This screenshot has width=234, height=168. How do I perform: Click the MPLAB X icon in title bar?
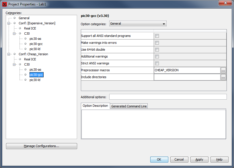pos(5,4)
